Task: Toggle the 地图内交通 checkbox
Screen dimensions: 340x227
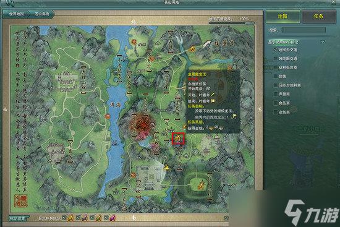Action: click(276, 49)
